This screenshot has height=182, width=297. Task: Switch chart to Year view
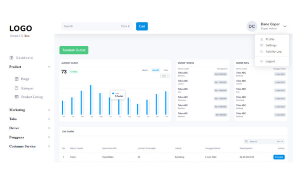[166, 70]
